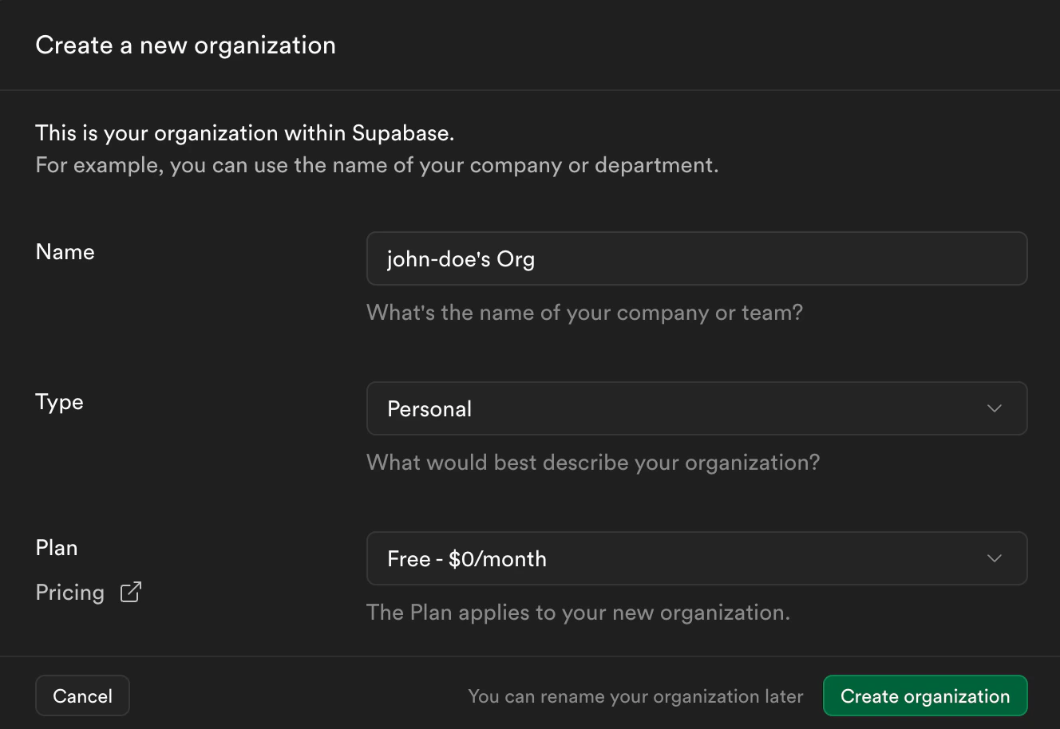The width and height of the screenshot is (1060, 729).
Task: Select the green Create organization button
Action: [x=925, y=696]
